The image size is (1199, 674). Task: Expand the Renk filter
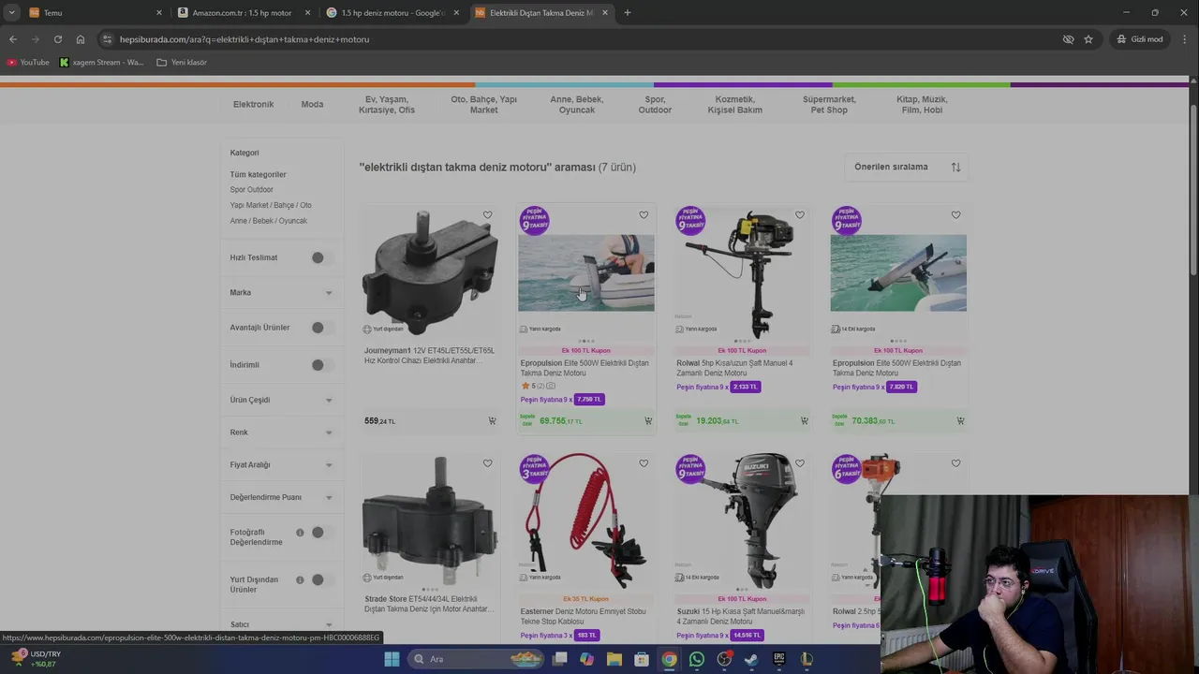tap(281, 432)
